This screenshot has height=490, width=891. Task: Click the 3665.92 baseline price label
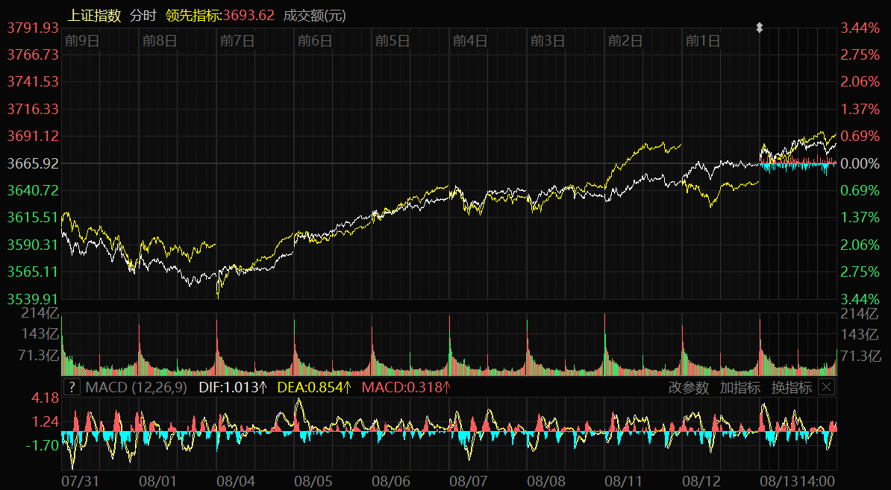[x=33, y=163]
